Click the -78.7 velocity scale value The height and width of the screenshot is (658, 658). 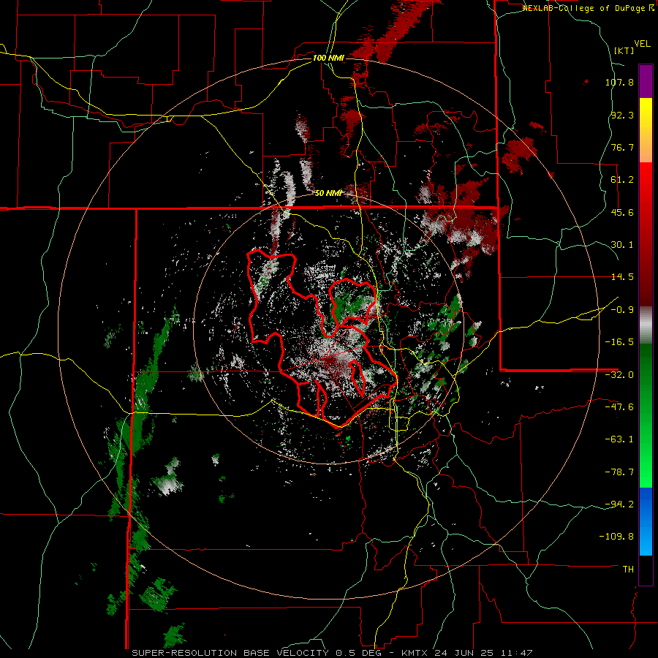pos(619,472)
